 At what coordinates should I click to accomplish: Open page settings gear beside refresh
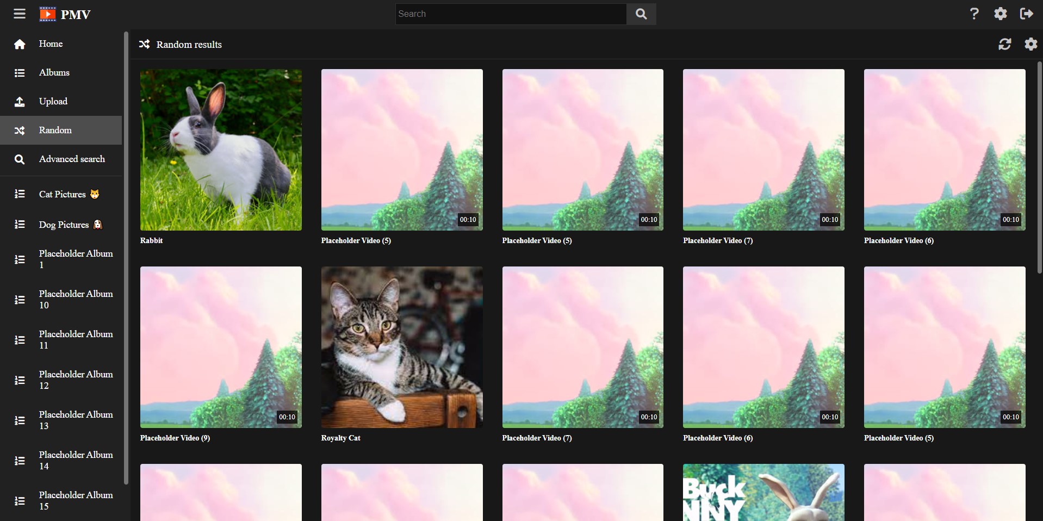pyautogui.click(x=1031, y=44)
